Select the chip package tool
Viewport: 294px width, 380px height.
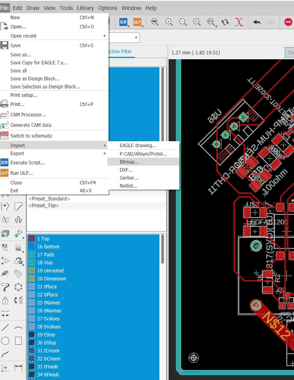(x=5, y=274)
